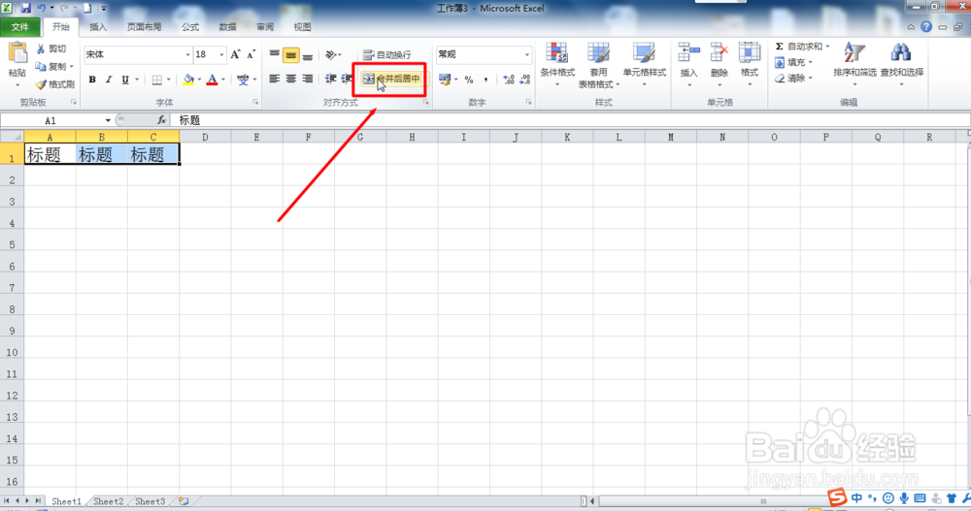Open Cell Styles (单元格样式)
971x511 pixels.
tap(644, 64)
